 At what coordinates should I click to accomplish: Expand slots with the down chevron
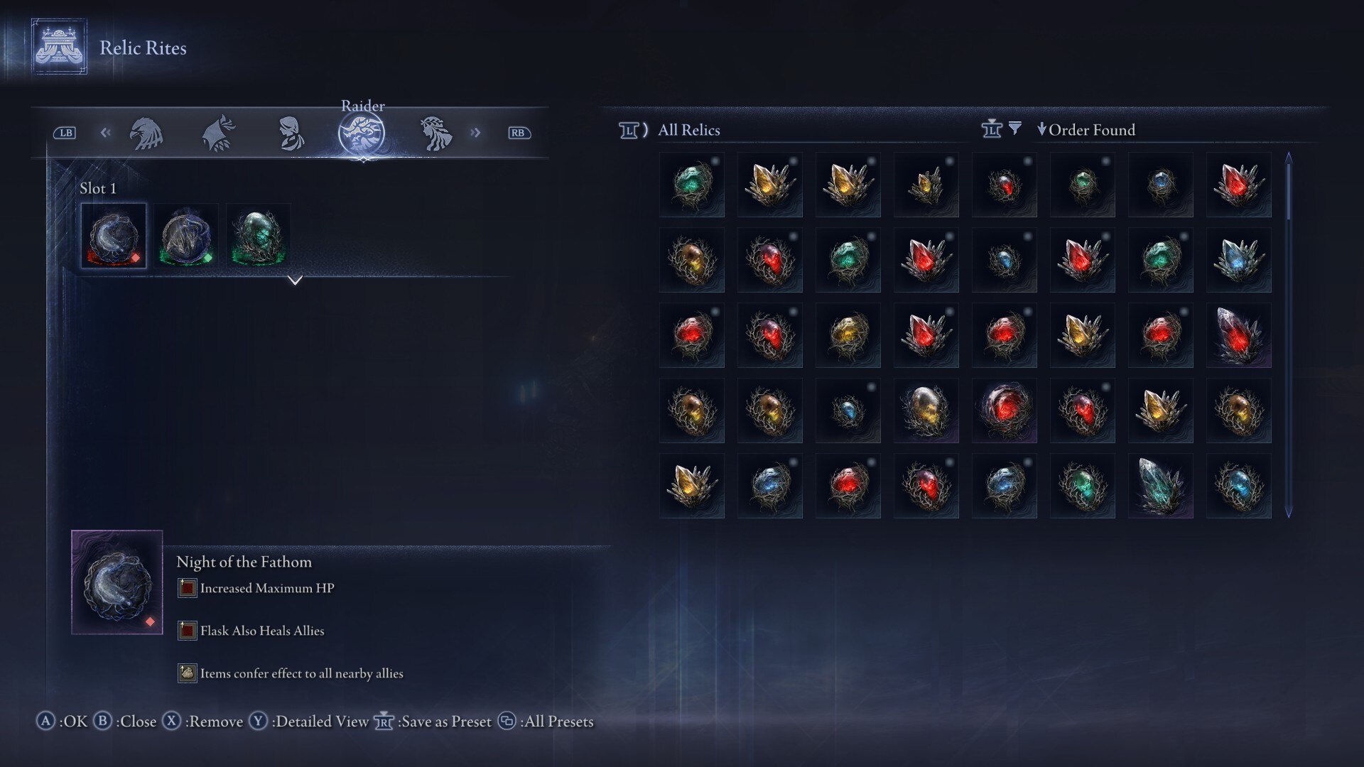point(296,281)
